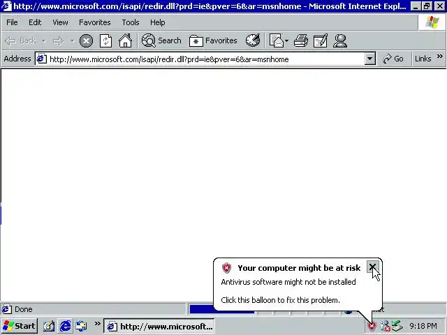
Task: Open the Favorites menu in menu bar
Action: coord(95,22)
